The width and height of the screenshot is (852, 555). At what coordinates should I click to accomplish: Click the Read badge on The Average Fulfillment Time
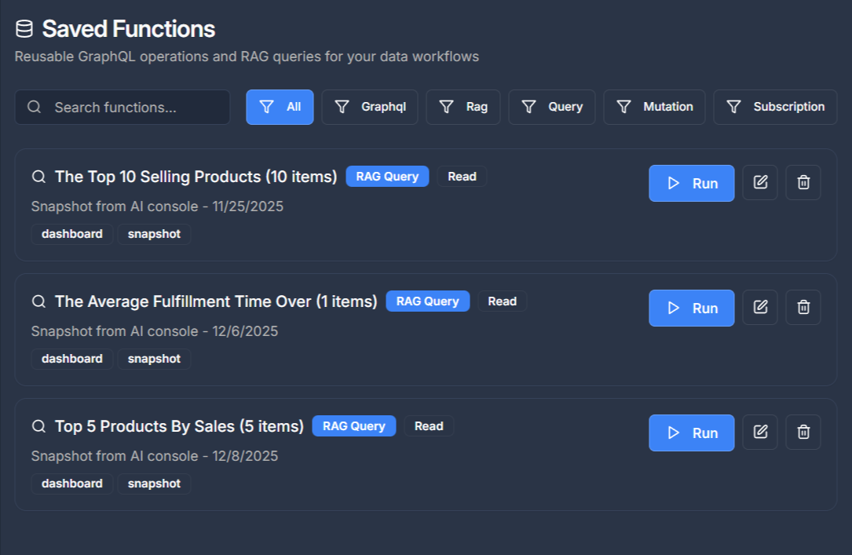(502, 301)
